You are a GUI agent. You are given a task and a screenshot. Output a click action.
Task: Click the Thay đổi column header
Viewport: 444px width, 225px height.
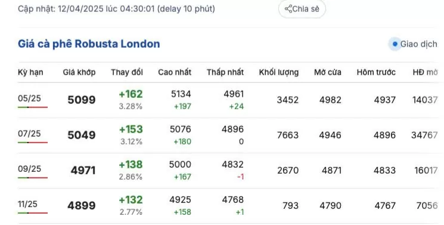tap(127, 72)
